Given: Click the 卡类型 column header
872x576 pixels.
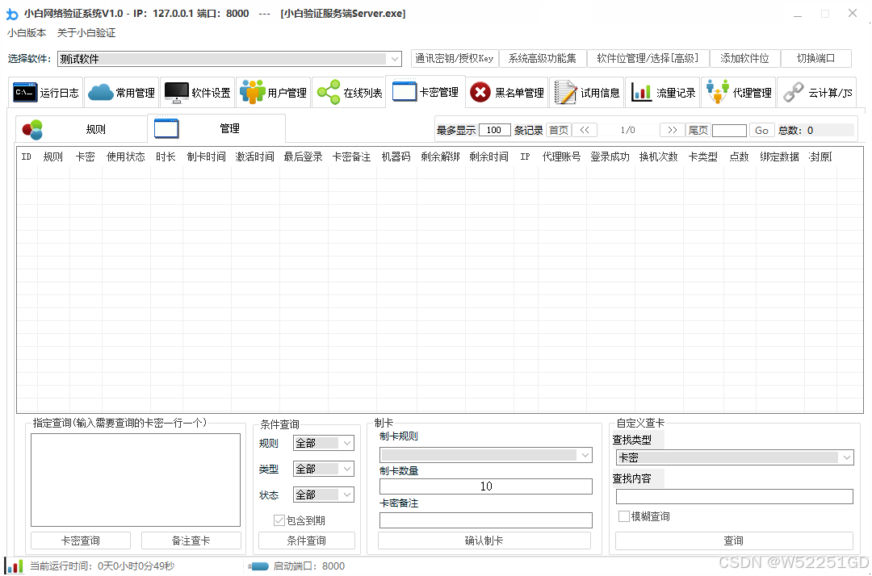Looking at the screenshot, I should (703, 157).
